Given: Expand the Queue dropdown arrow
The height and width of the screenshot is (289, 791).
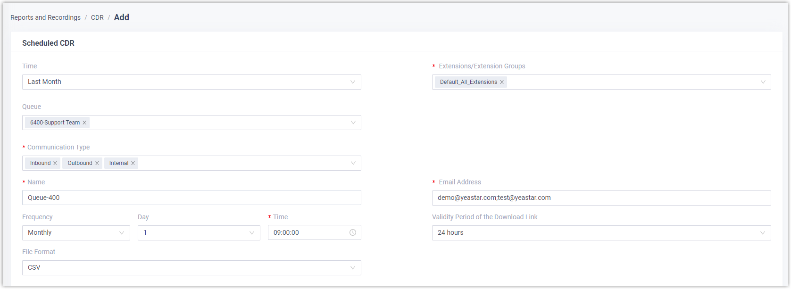Looking at the screenshot, I should 353,123.
